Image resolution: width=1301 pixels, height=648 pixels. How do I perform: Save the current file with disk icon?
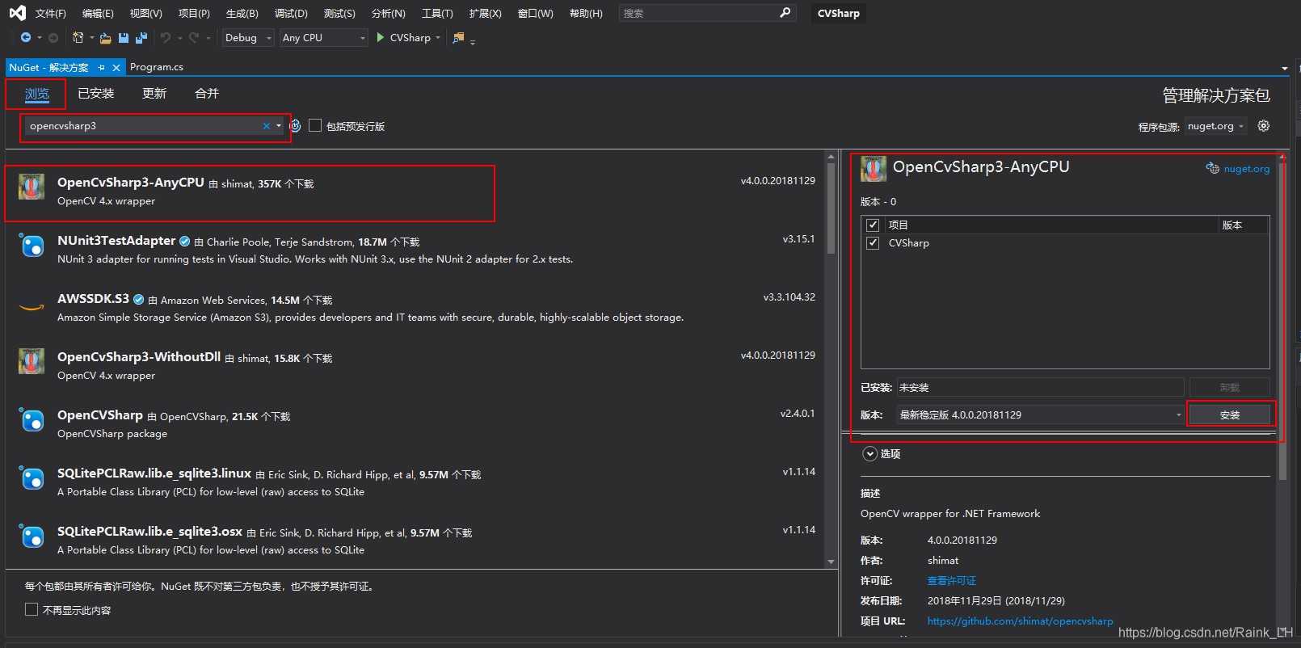click(124, 38)
